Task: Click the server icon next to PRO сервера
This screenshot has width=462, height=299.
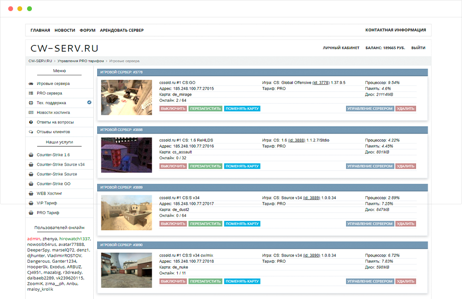Action: point(31,93)
